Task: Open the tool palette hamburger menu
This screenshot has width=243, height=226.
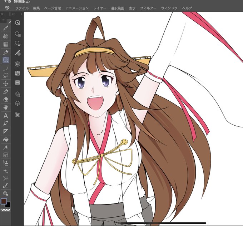Action: click(x=3, y=20)
